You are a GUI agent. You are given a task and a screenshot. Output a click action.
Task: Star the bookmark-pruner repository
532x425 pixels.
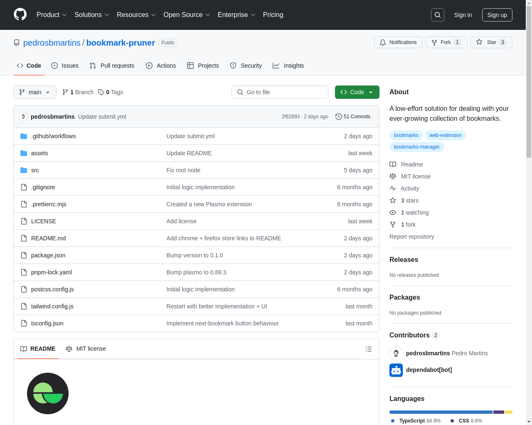point(491,42)
